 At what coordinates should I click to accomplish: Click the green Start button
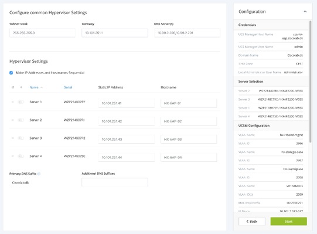pos(288,222)
